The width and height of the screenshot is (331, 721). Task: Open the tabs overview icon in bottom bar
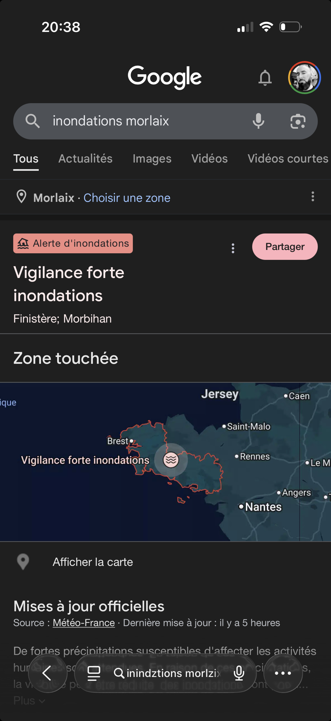94,673
